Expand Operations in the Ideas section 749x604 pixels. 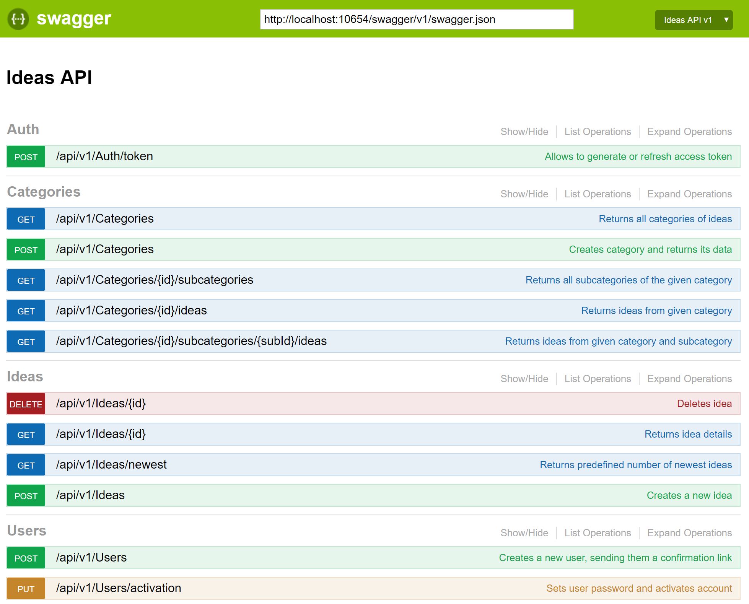point(689,379)
